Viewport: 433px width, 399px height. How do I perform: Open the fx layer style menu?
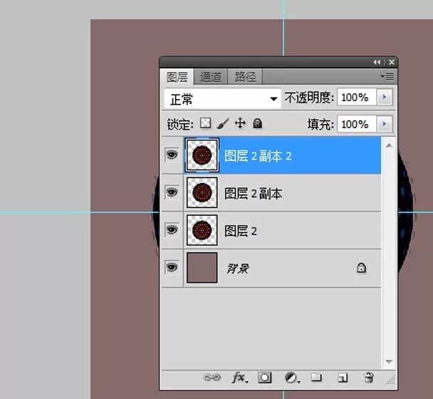pos(240,377)
